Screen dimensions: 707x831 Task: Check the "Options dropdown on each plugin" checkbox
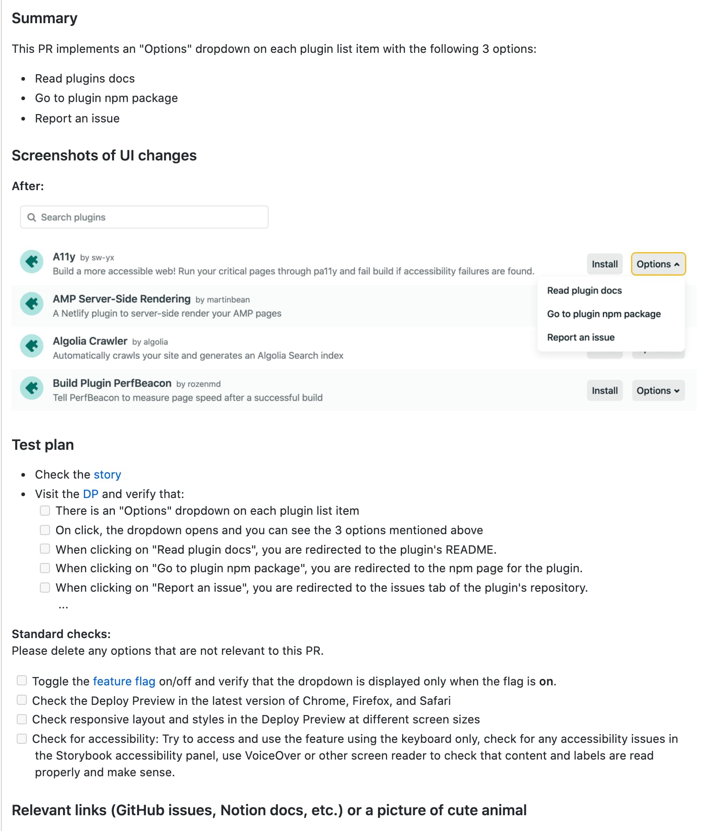(x=45, y=511)
